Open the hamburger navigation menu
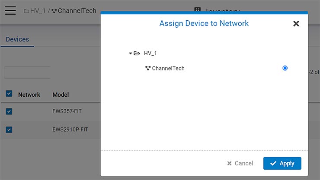 pyautogui.click(x=10, y=11)
